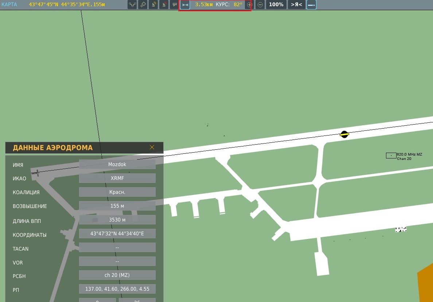Click the ИМЯ row label

tap(18, 165)
